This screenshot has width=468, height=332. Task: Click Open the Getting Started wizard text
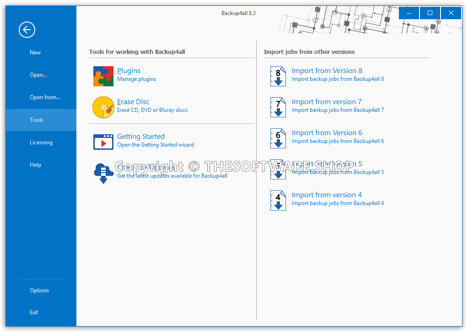click(x=156, y=145)
